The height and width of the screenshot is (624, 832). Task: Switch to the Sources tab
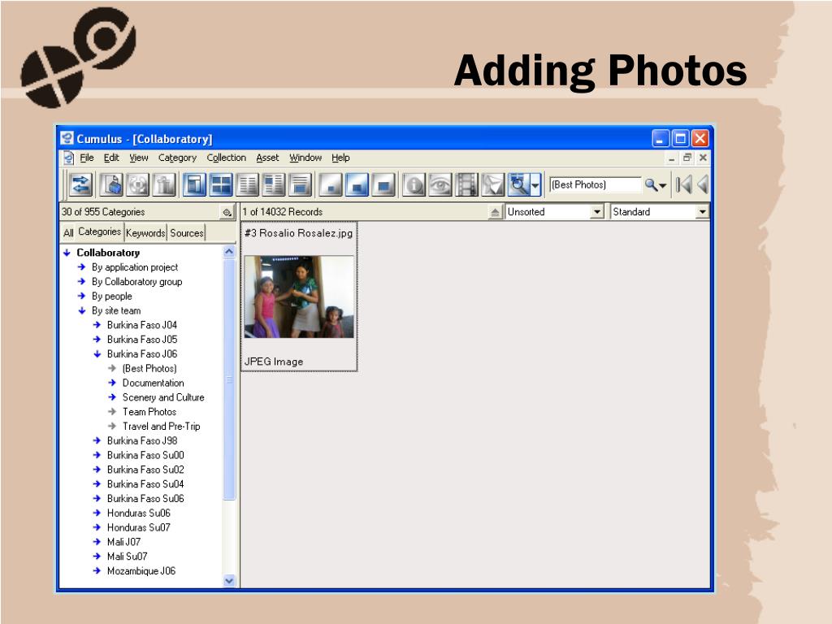point(186,232)
